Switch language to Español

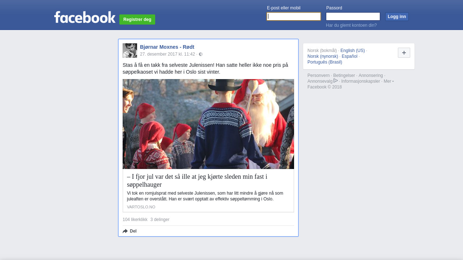349,56
